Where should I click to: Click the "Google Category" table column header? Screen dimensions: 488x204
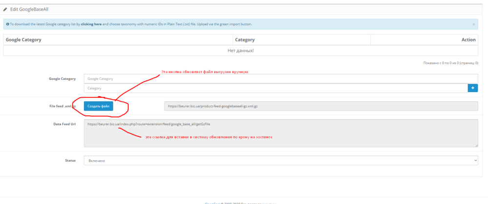(23, 40)
